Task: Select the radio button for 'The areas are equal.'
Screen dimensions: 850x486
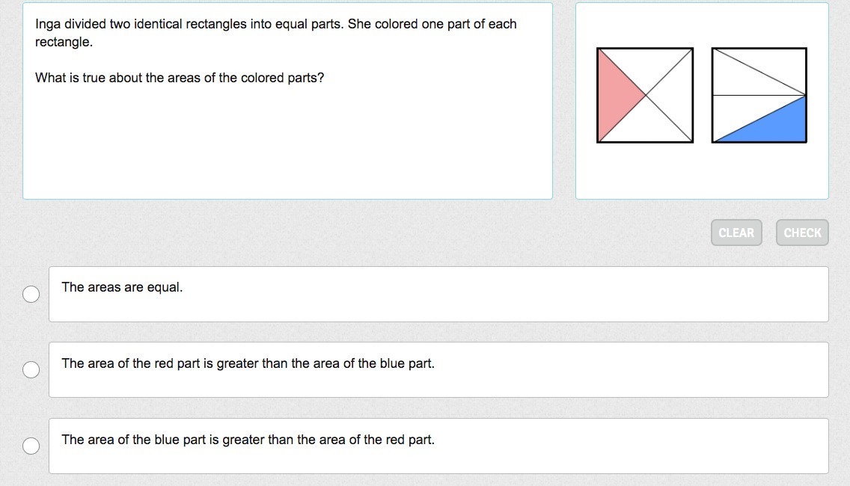Action: coord(31,295)
